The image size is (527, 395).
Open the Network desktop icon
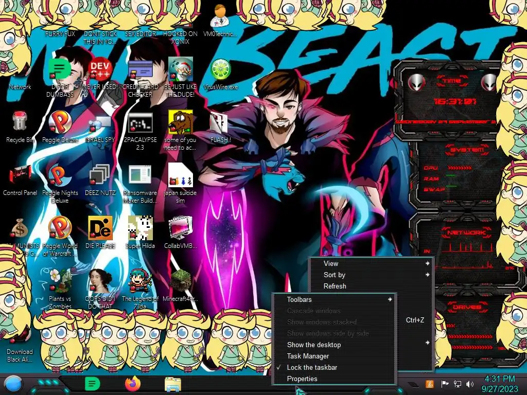tap(20, 86)
